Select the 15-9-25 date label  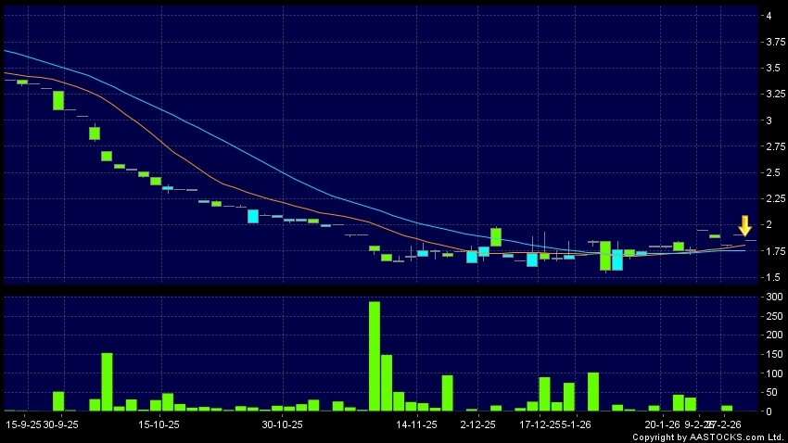click(x=22, y=424)
